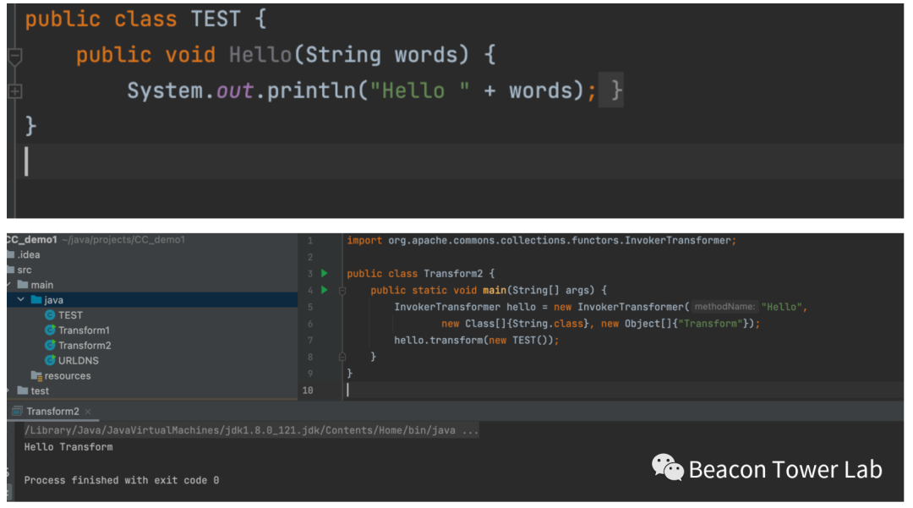Open Transform1 class in project tree
Screen dimensions: 913x508
[x=84, y=330]
